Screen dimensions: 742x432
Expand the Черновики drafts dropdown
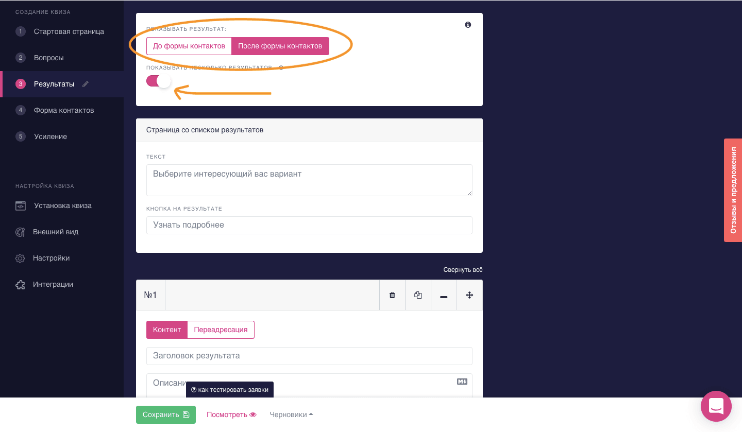pyautogui.click(x=291, y=414)
